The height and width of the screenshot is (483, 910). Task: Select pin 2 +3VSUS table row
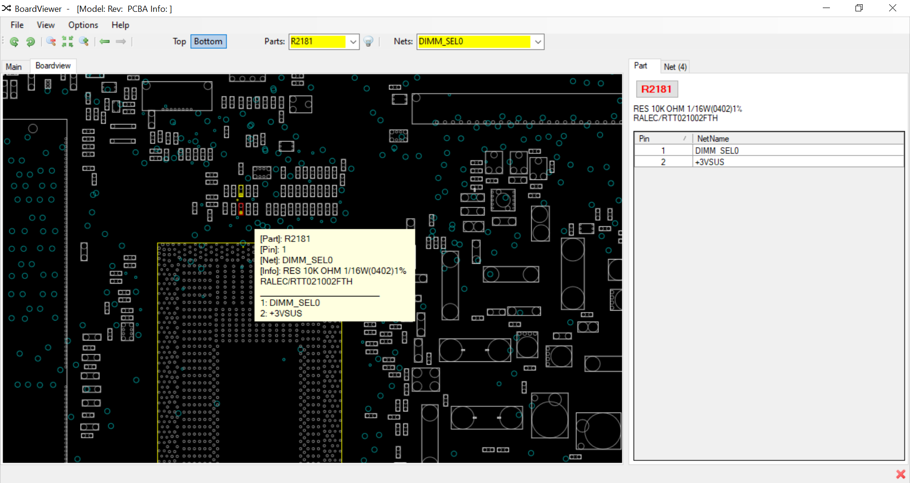[769, 162]
